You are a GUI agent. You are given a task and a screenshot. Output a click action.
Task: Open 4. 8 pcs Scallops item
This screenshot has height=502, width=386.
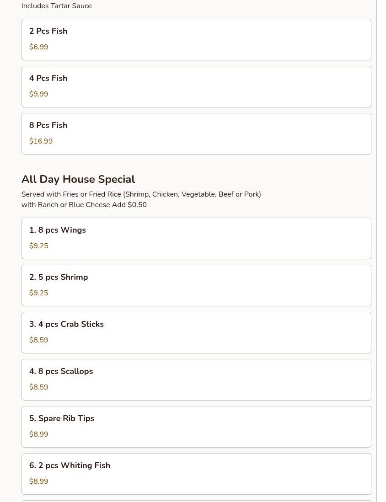(x=196, y=379)
